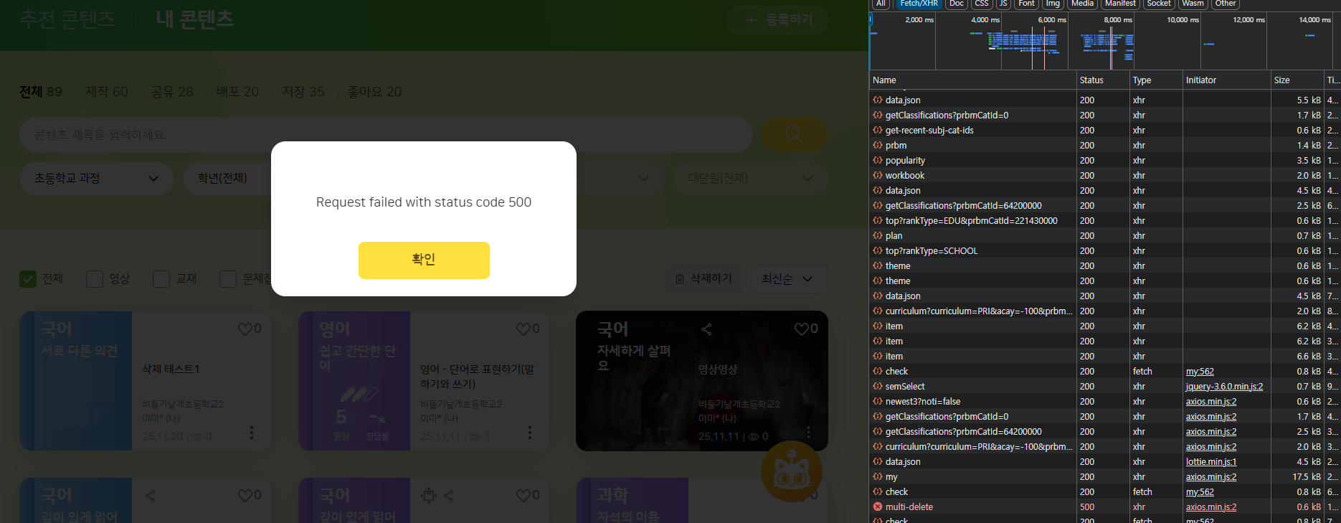Sort by the Status column header

tap(1102, 80)
